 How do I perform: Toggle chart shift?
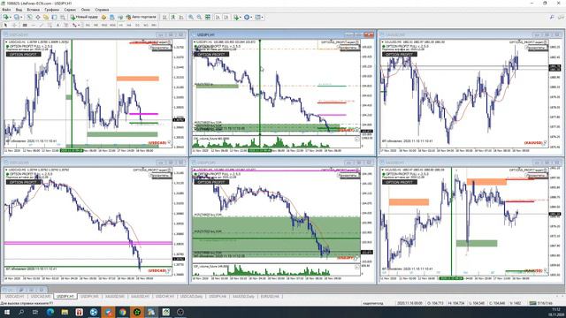226,17
